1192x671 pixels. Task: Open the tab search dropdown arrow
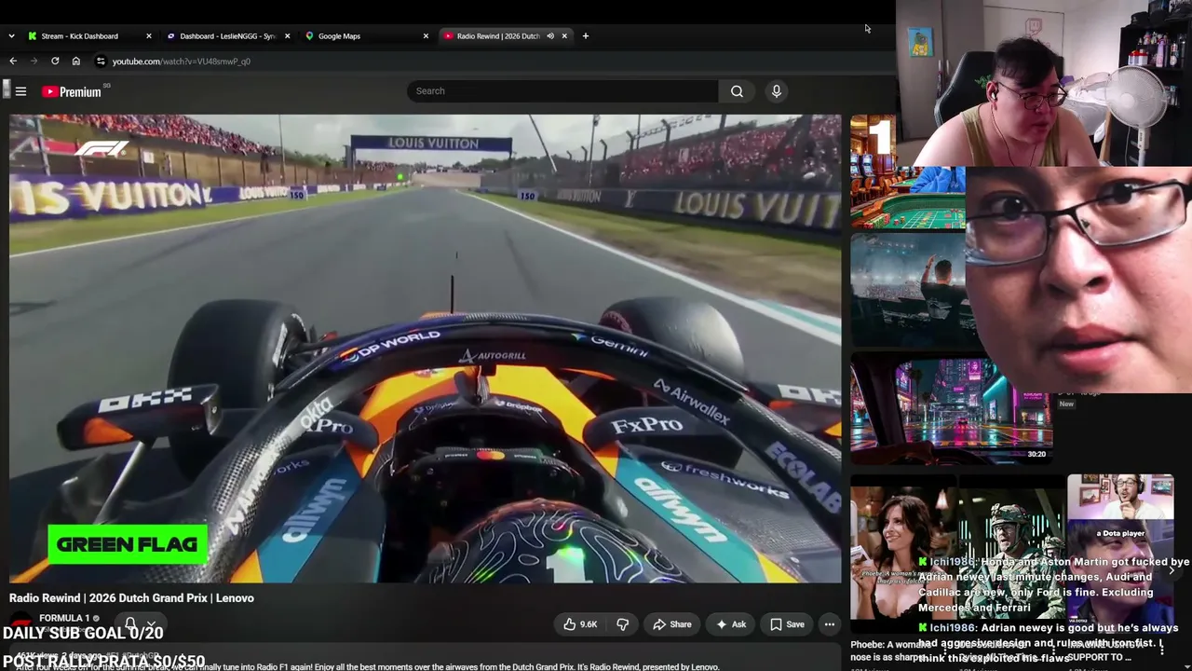tap(11, 36)
